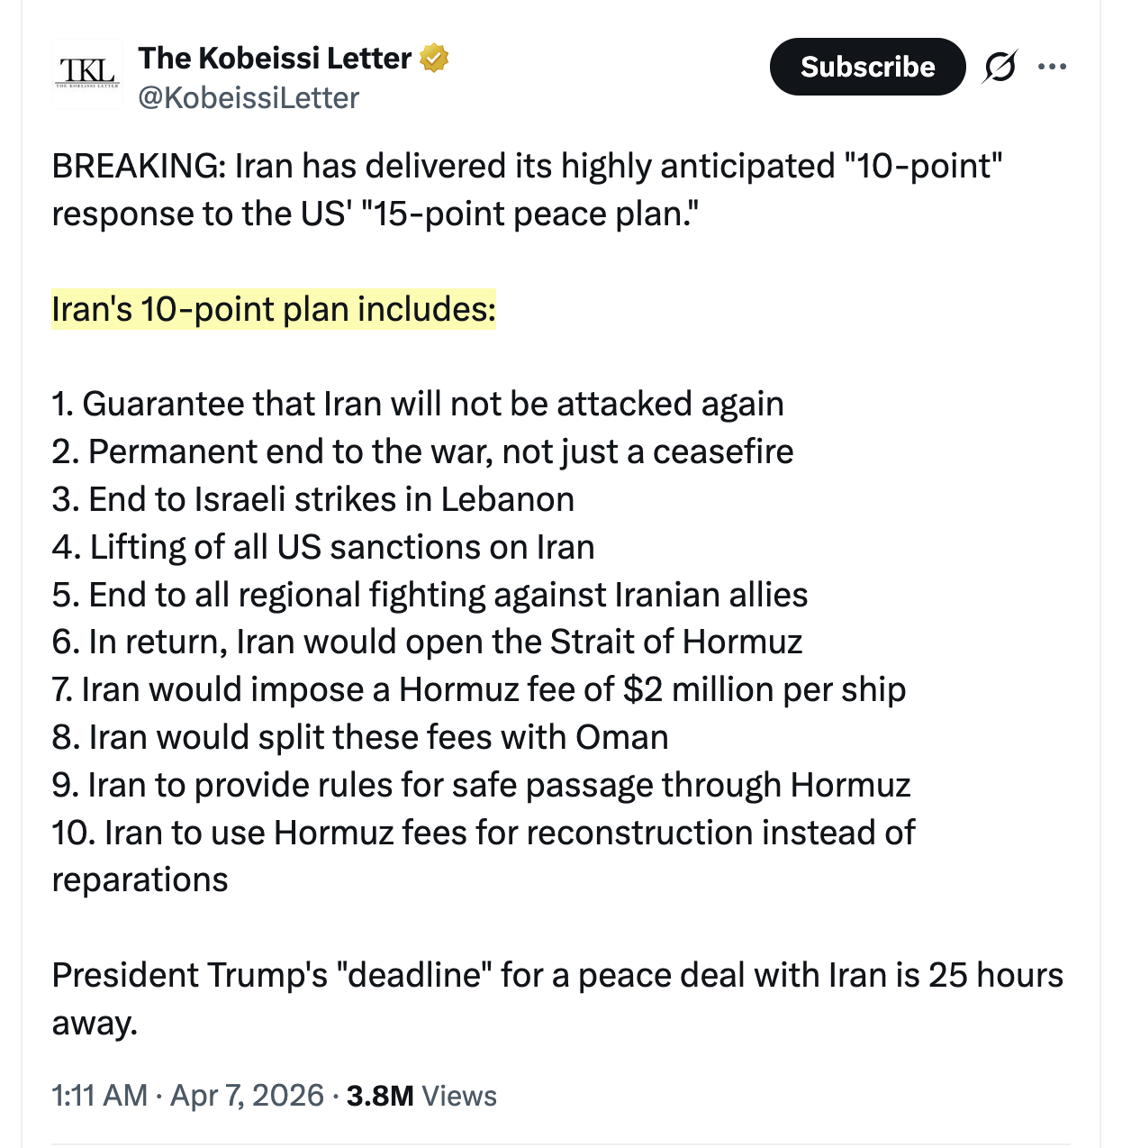Select point 6 on opening Strait of Hormuz
Screen dimensions: 1122x1148
point(427,642)
